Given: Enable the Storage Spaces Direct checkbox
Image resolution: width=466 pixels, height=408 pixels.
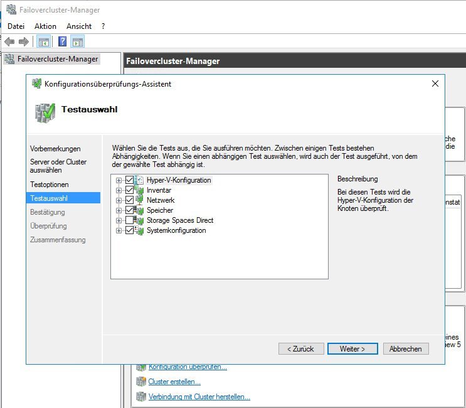Looking at the screenshot, I should (129, 220).
